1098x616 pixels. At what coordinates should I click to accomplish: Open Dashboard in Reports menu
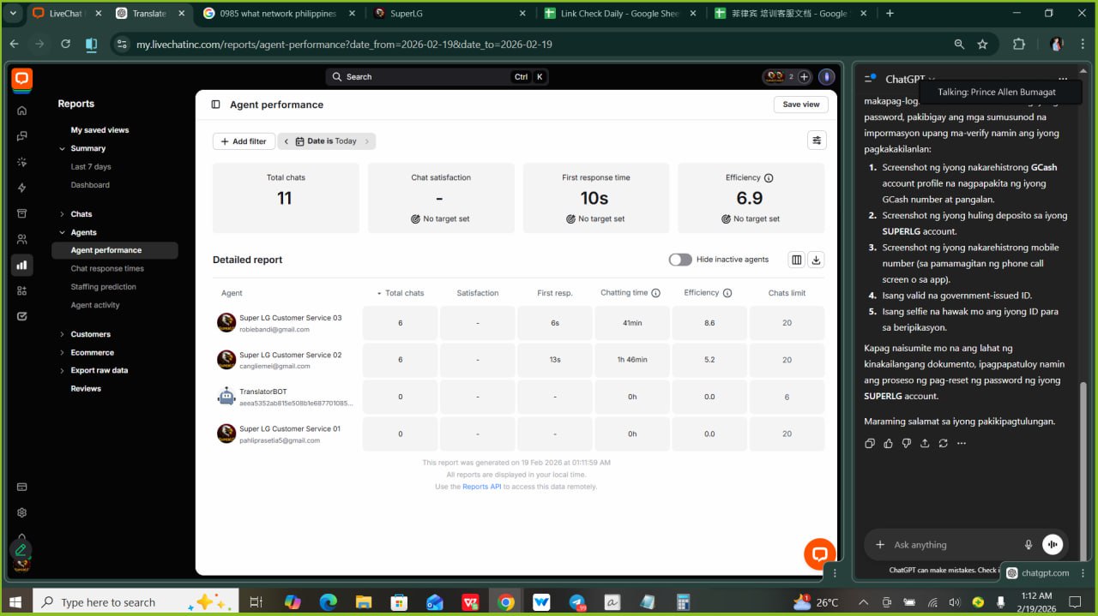[x=90, y=185]
